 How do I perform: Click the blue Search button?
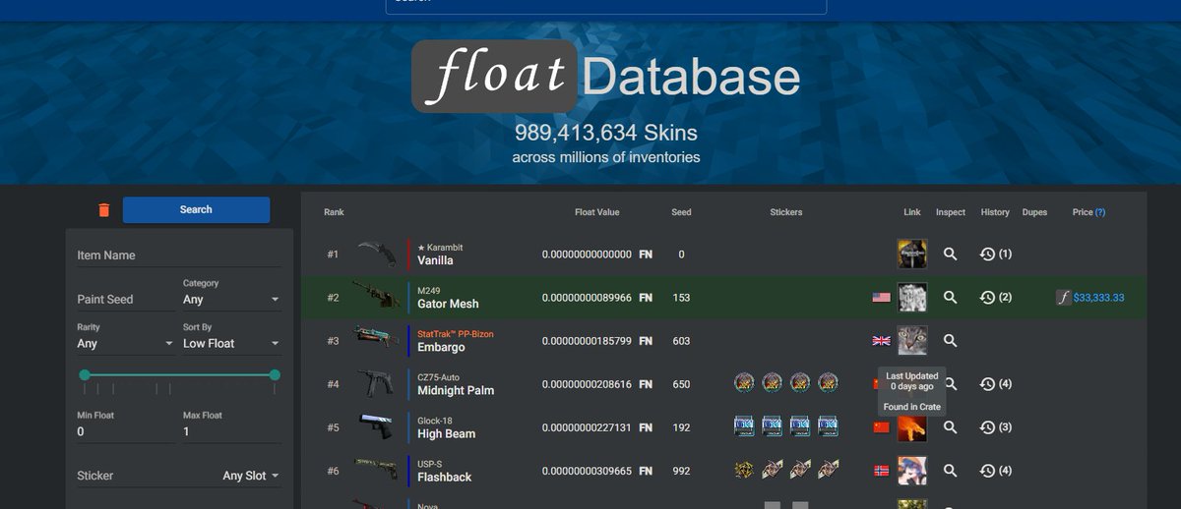(196, 209)
